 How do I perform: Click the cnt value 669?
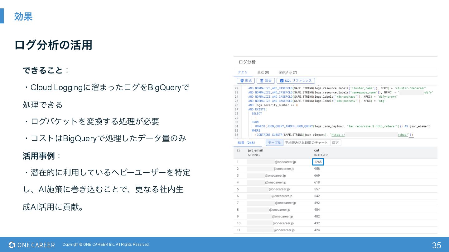point(317,175)
